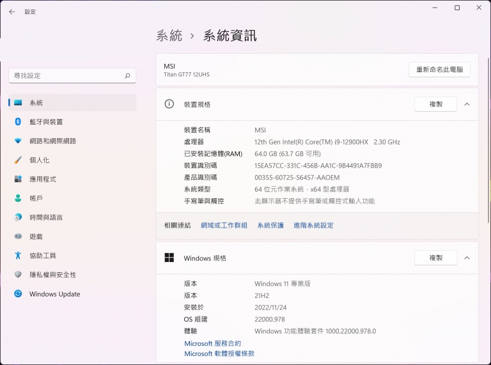Viewport: 491px width, 365px height.
Task: Click the Wi-Fi icon for 網路和網際網路
Action: (18, 141)
